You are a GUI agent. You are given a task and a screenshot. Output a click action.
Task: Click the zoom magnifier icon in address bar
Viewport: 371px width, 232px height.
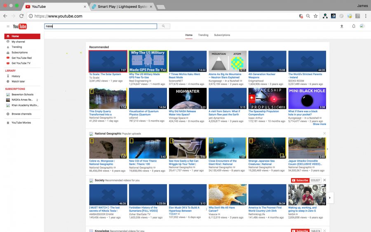tap(308, 16)
